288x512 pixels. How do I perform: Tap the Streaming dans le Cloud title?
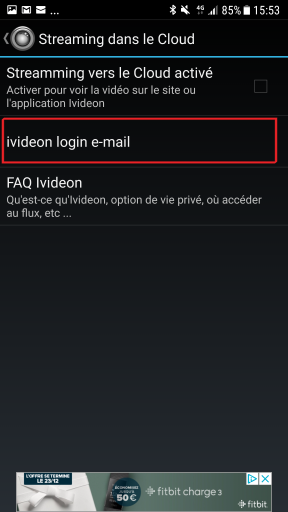point(116,39)
